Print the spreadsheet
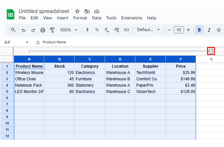The height and width of the screenshot is (147, 224). click(43, 30)
